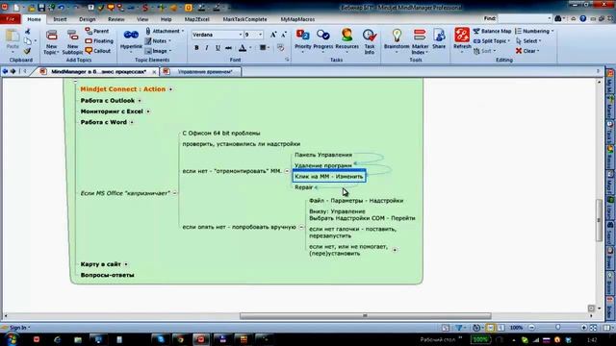Collapse the 'отремонтировать ММ' subtopics

tap(287, 171)
